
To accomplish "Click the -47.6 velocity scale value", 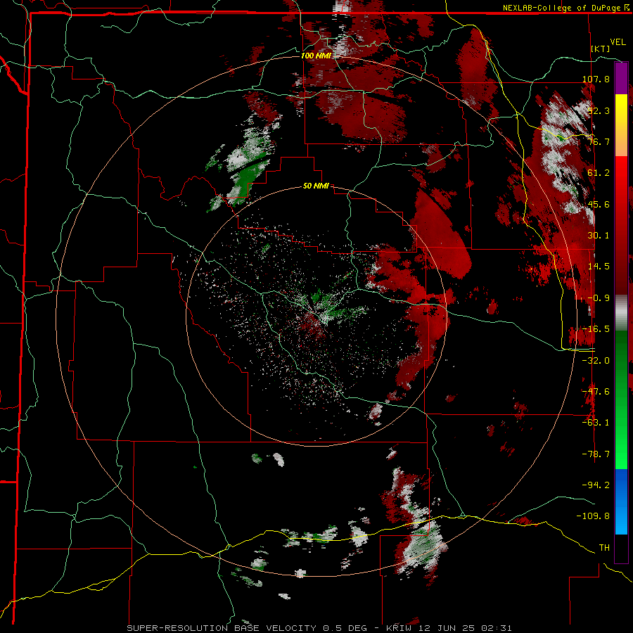I will coord(596,392).
